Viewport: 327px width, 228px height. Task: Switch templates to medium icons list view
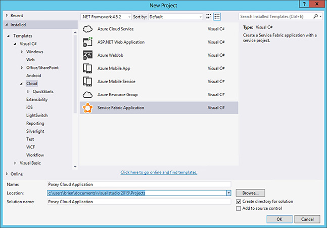pyautogui.click(x=217, y=17)
